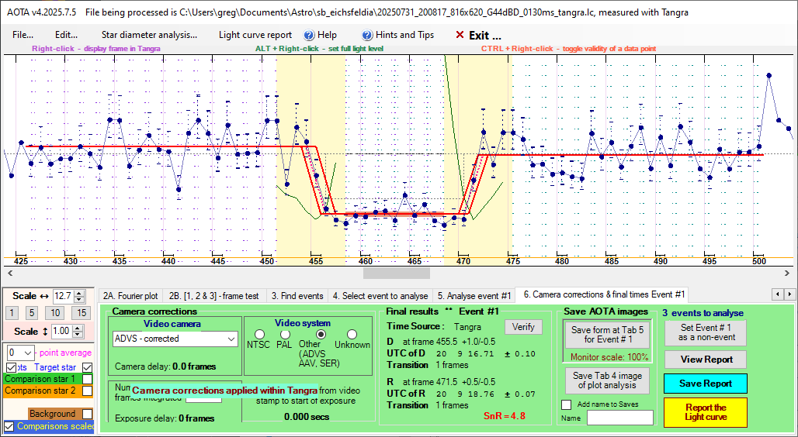Click the Name input field
Image resolution: width=798 pixels, height=437 pixels.
point(619,418)
